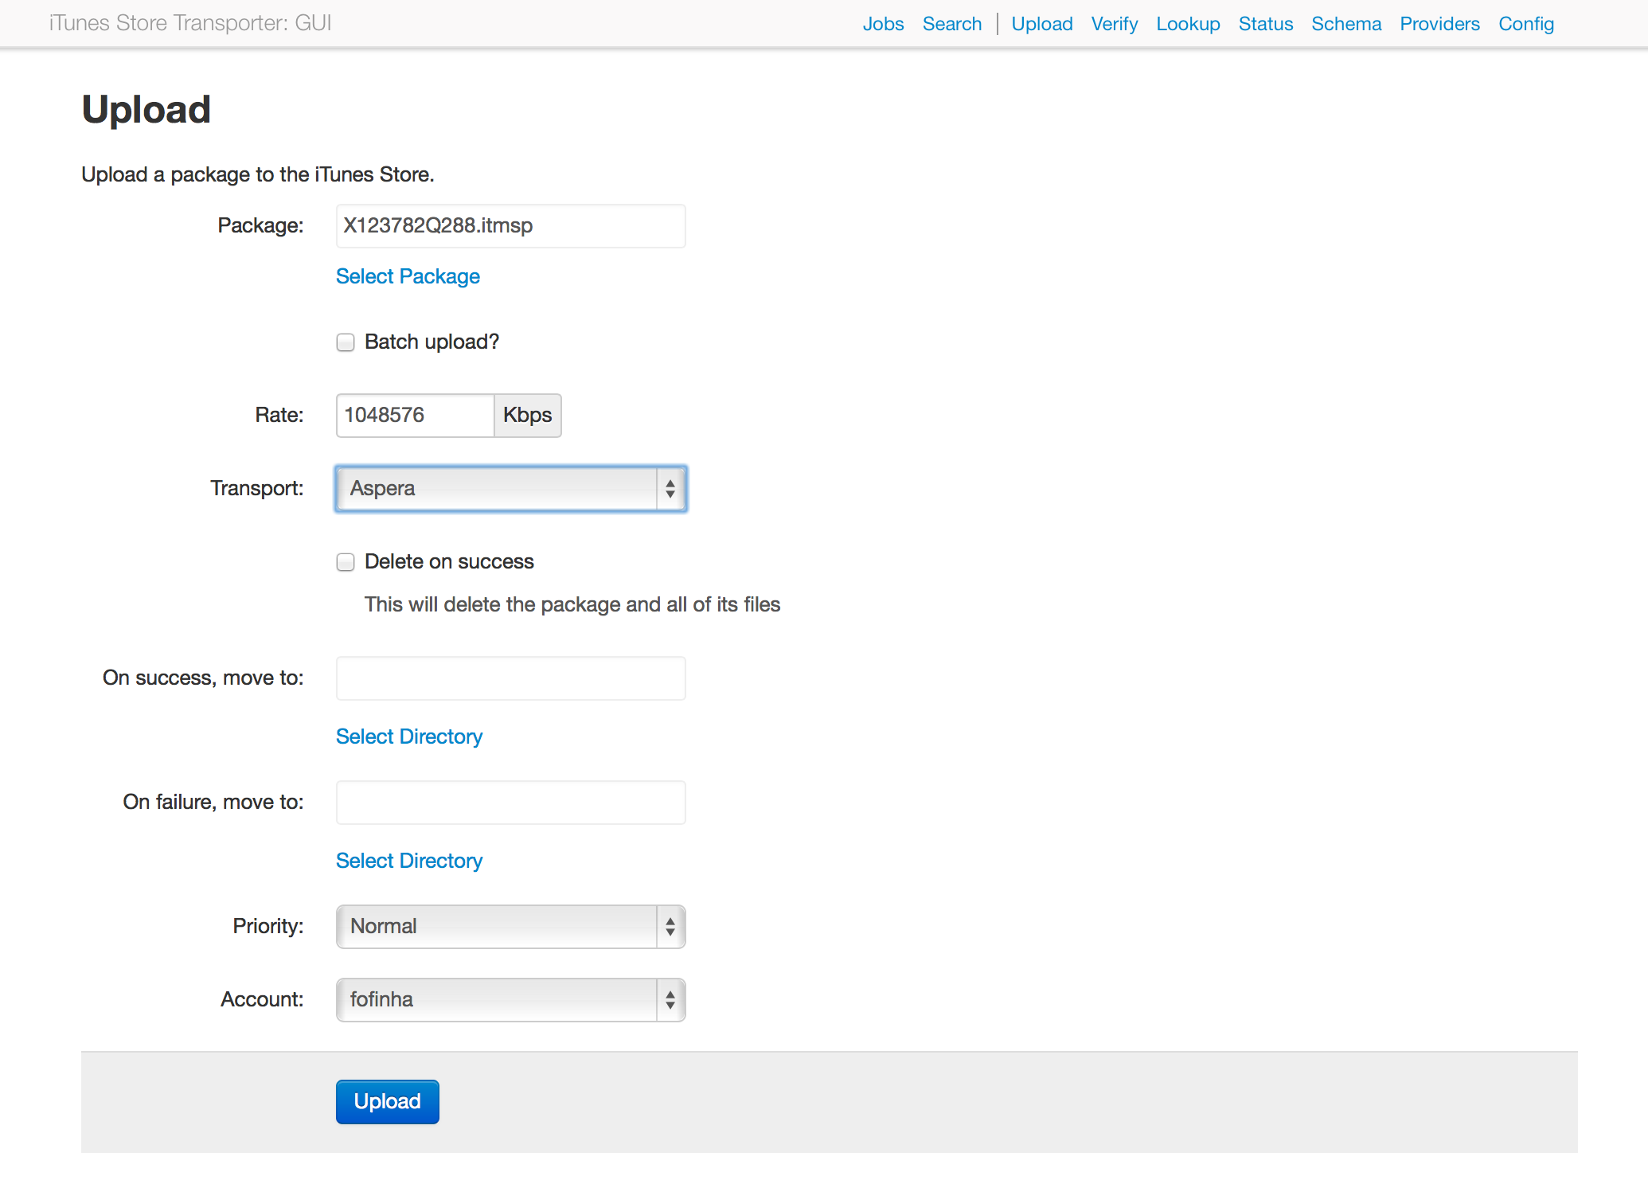Enable the Batch upload checkbox
1648x1180 pixels.
coord(346,342)
